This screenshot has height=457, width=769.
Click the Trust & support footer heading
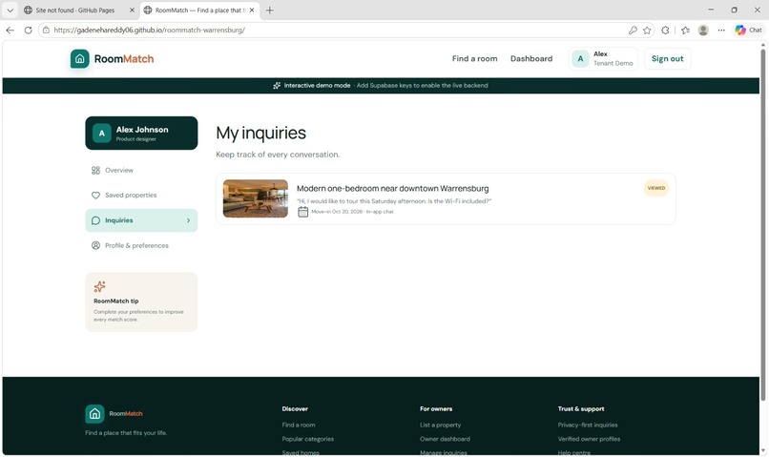[581, 409]
